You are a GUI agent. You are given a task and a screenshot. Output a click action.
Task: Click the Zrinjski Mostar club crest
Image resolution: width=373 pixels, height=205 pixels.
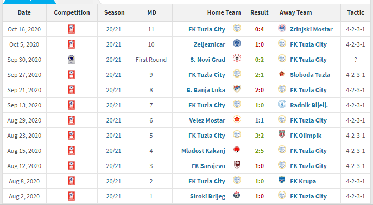(282, 29)
